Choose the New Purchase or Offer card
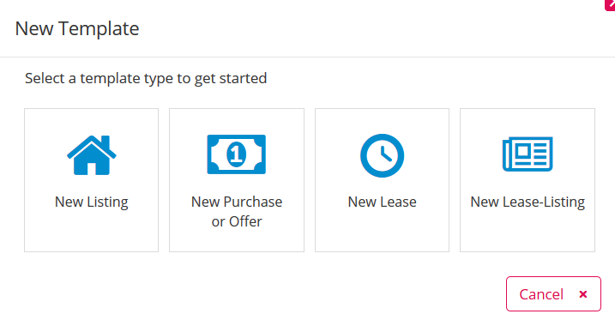This screenshot has height=326, width=615. [x=237, y=180]
